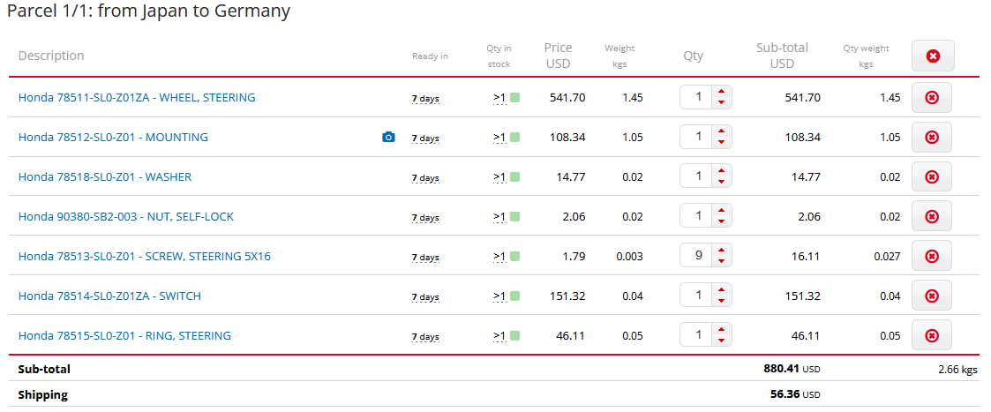Open Honda 78512-SL0-Z01 MOUNTING link
This screenshot has width=991, height=412.
113,137
